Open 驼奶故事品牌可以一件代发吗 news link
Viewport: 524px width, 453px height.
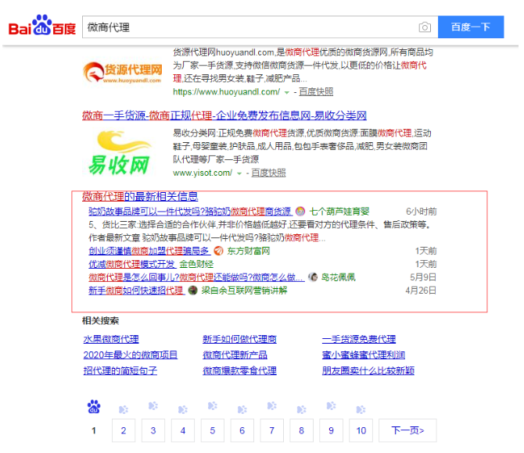191,212
